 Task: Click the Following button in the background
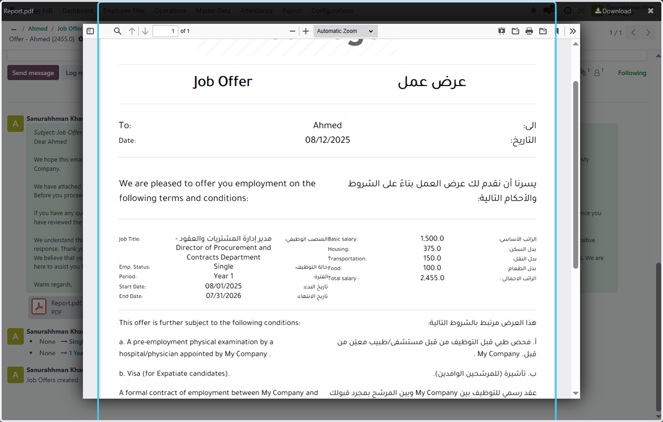coord(632,73)
